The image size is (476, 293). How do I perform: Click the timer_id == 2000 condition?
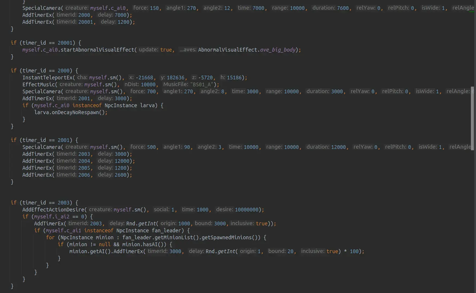click(46, 71)
